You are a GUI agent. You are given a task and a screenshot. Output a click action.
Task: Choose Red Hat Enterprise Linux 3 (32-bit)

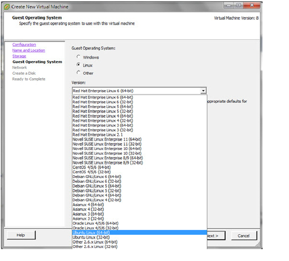(x=139, y=130)
